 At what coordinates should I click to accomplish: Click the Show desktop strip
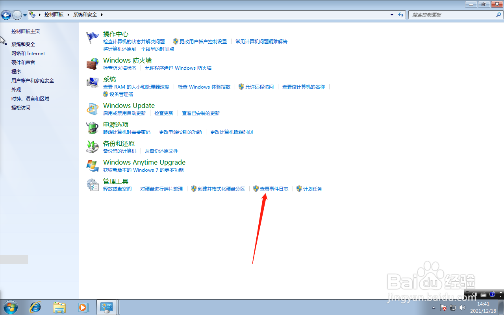[x=501, y=307]
